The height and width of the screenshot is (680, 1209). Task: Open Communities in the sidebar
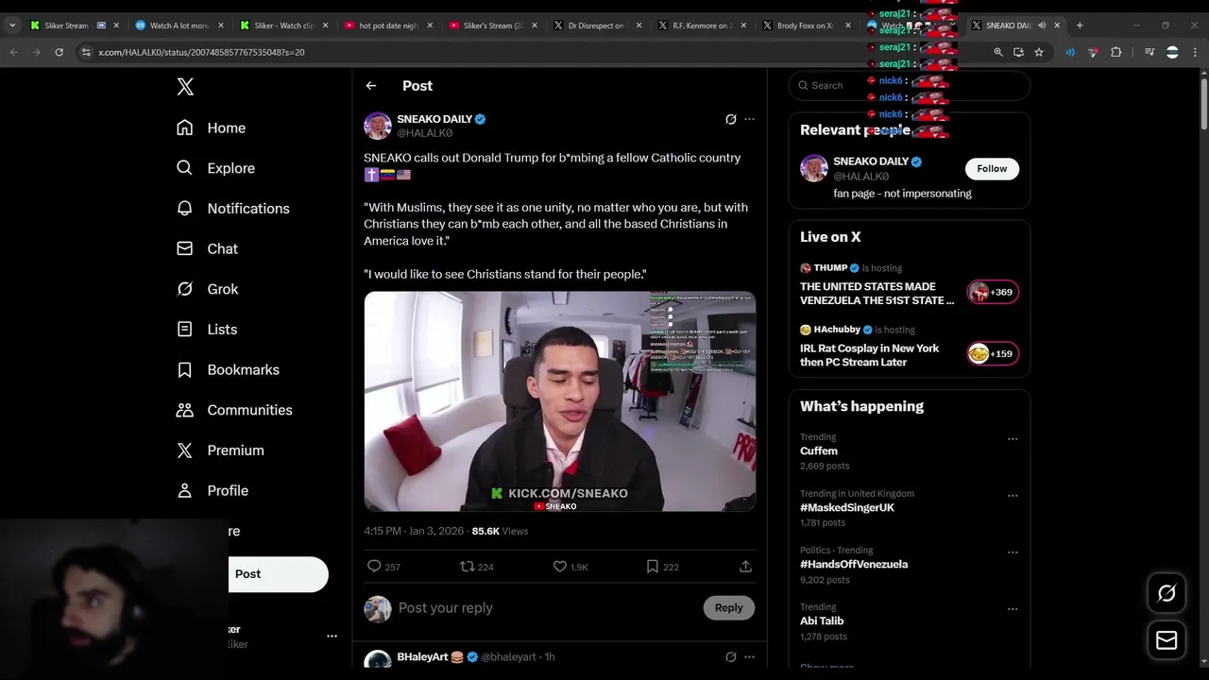235,410
